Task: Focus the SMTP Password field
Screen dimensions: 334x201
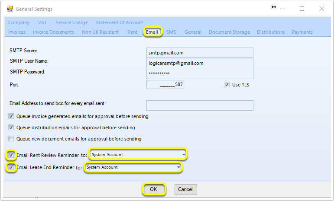Action: pos(200,73)
